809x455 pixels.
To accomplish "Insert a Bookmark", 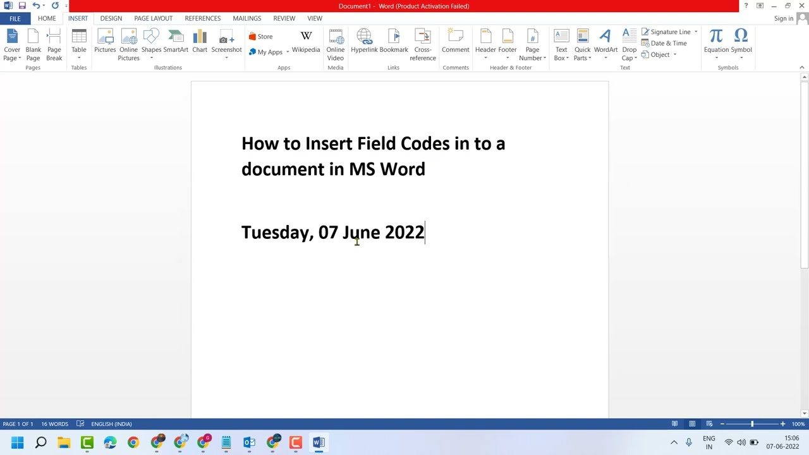I will pos(394,41).
